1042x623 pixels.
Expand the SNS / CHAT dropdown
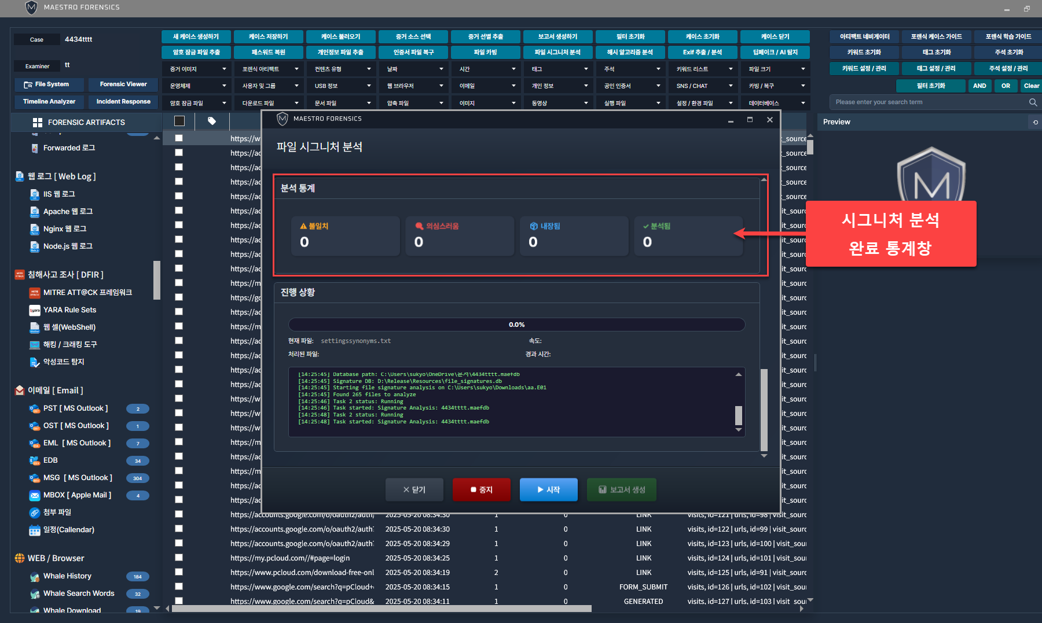pos(704,86)
